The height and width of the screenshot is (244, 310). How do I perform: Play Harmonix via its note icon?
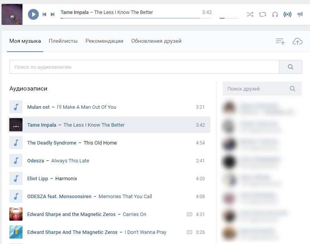(x=16, y=178)
